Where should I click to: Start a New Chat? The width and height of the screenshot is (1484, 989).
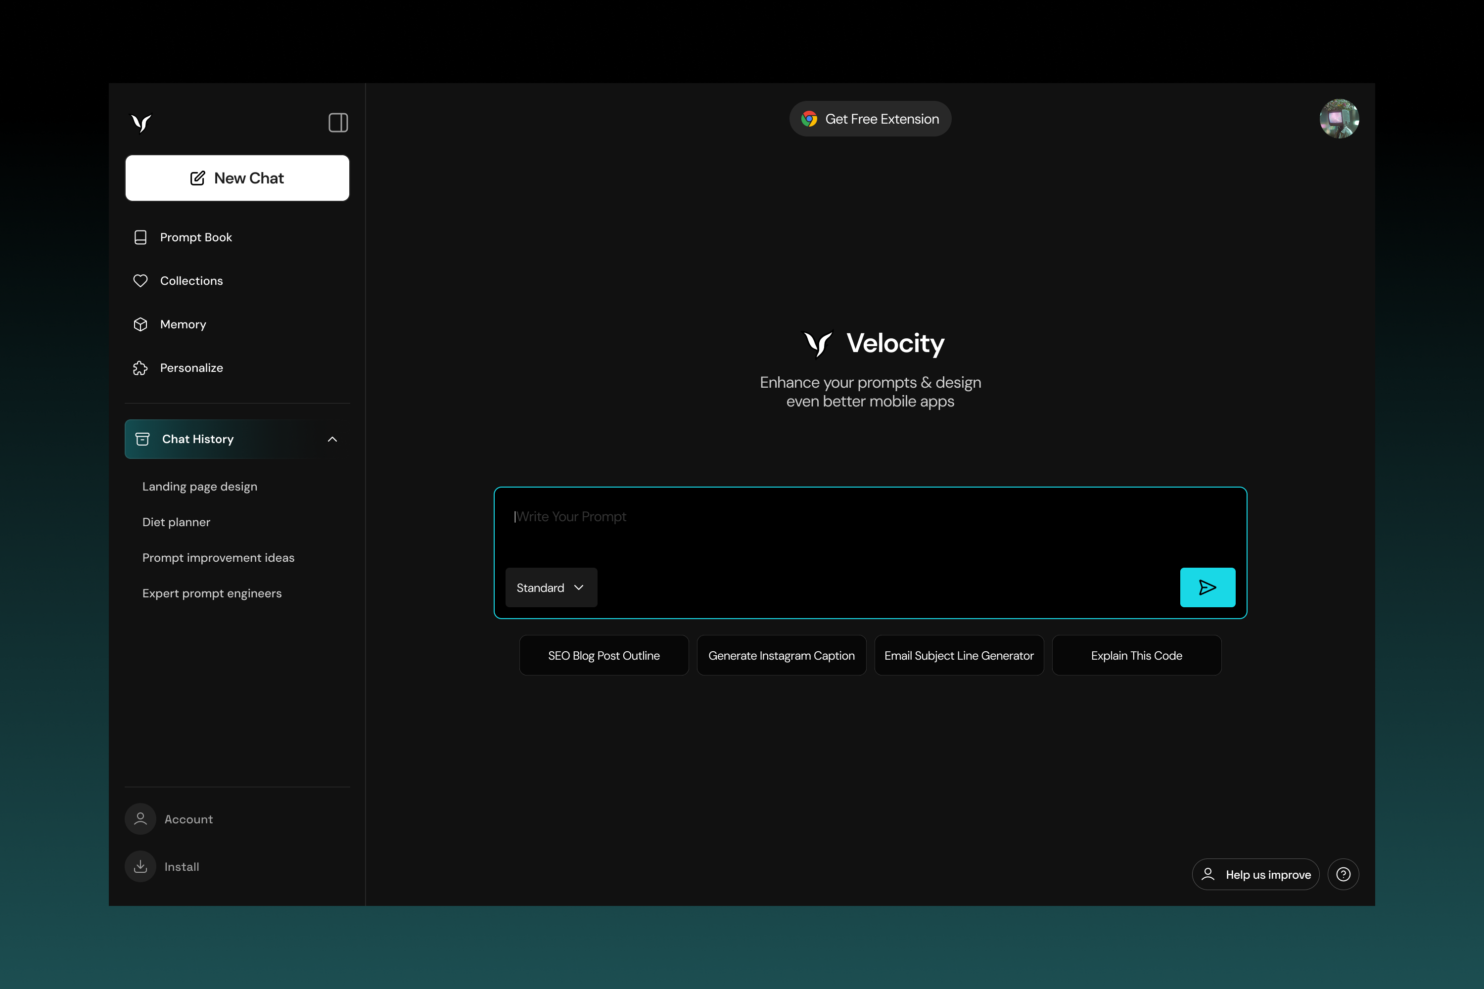coord(237,178)
